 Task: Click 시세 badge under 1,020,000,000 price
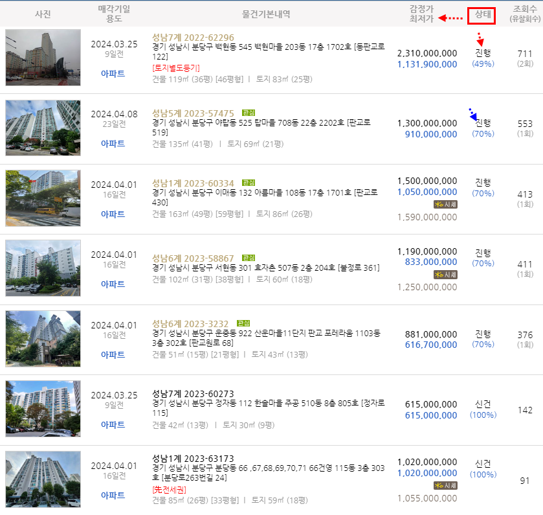[x=446, y=486]
